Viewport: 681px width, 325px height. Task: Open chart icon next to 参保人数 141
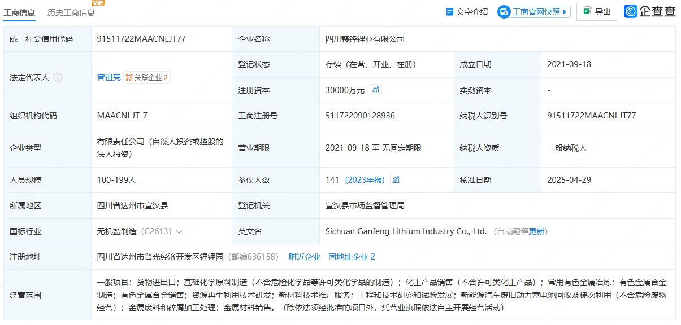click(396, 180)
